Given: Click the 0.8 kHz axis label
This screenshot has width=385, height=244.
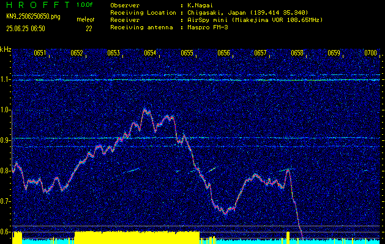Looking at the screenshot, I should 4,171.
